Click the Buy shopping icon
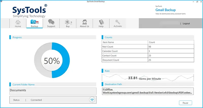Image resolution: width=203 pixels, height=108 pixels. point(68,22)
